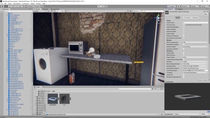This screenshot has width=210, height=118.
Task: Open the Inspector help icon
Action: pyautogui.click(x=204, y=12)
